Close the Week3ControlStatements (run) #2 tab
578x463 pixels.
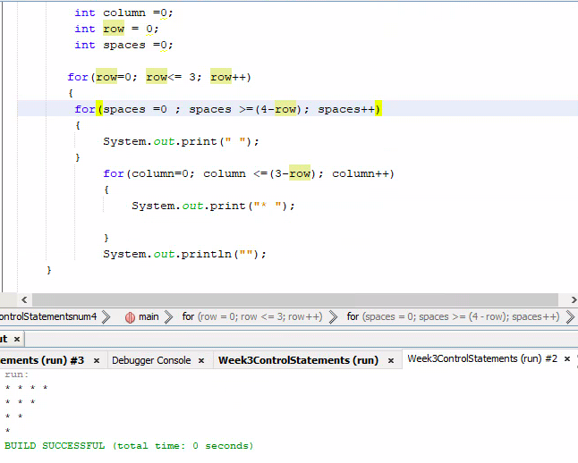pos(567,359)
